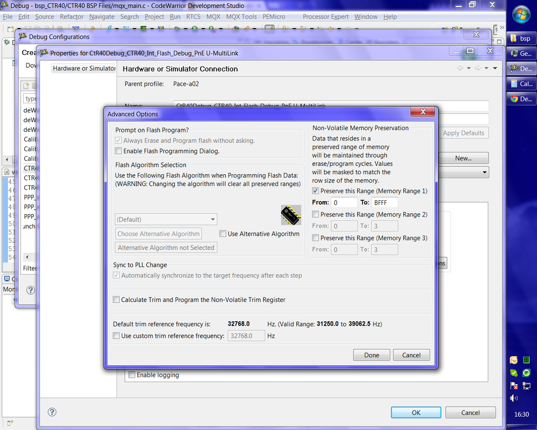537x430 pixels.
Task: Open the PEMicro menu
Action: click(274, 17)
